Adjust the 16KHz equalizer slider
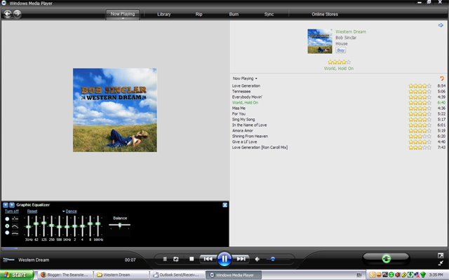Screen dimensions: 449x280 point(98,224)
